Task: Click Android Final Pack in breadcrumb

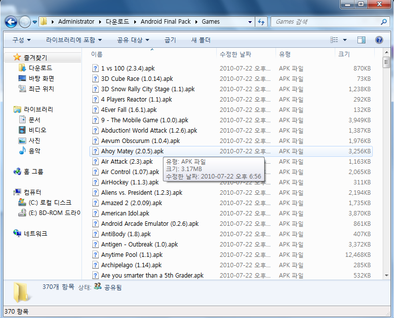Action: coord(165,22)
